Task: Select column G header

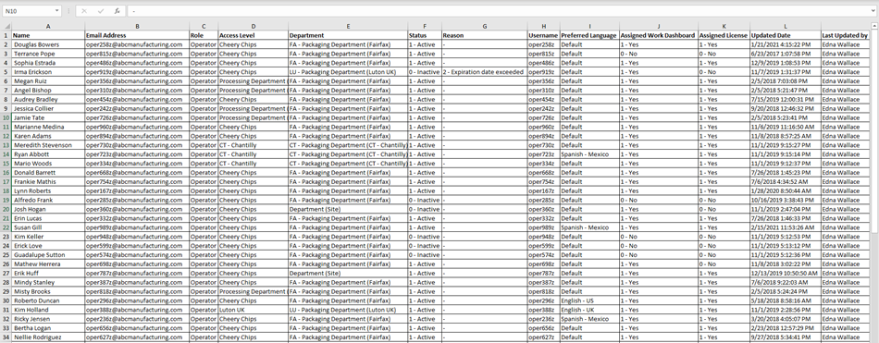Action: tap(484, 26)
